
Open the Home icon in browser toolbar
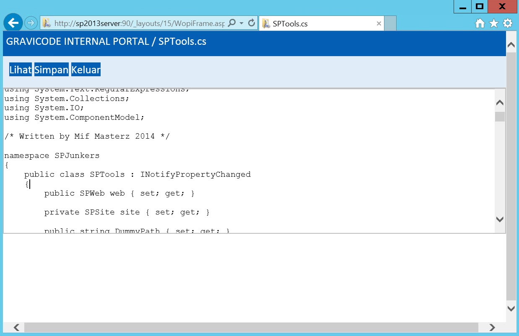[480, 23]
